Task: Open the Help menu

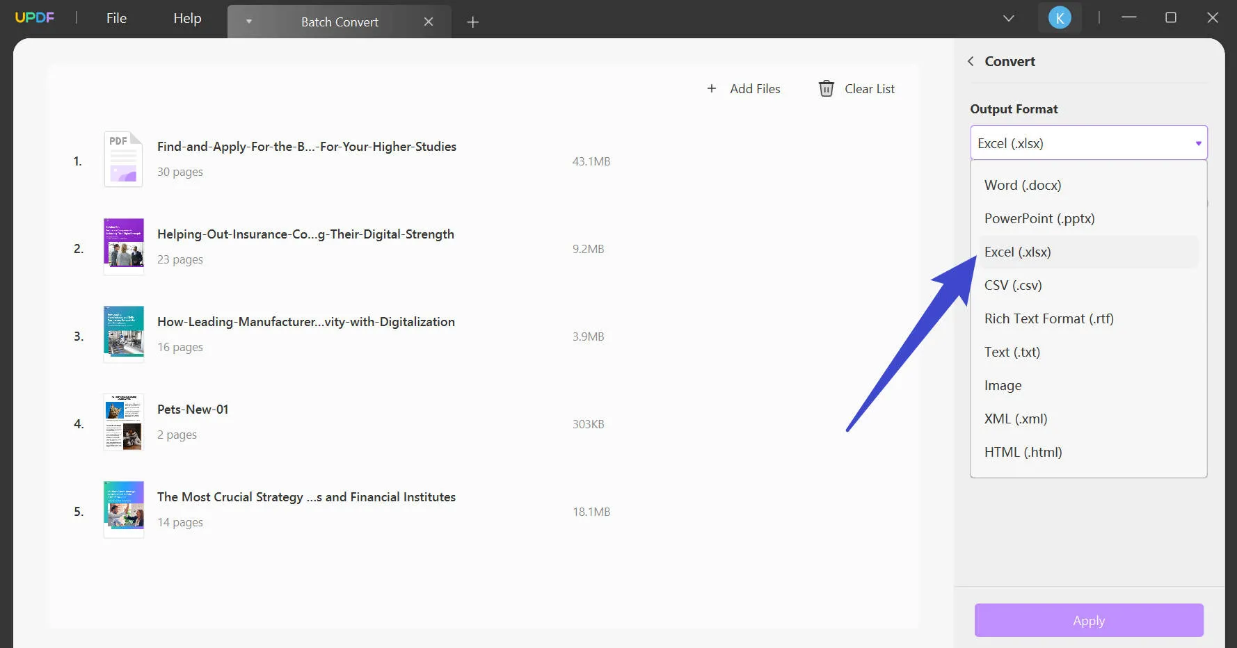Action: pos(186,18)
